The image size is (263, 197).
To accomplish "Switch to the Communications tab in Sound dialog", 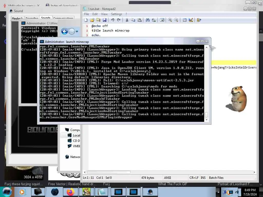I will 63,18.
